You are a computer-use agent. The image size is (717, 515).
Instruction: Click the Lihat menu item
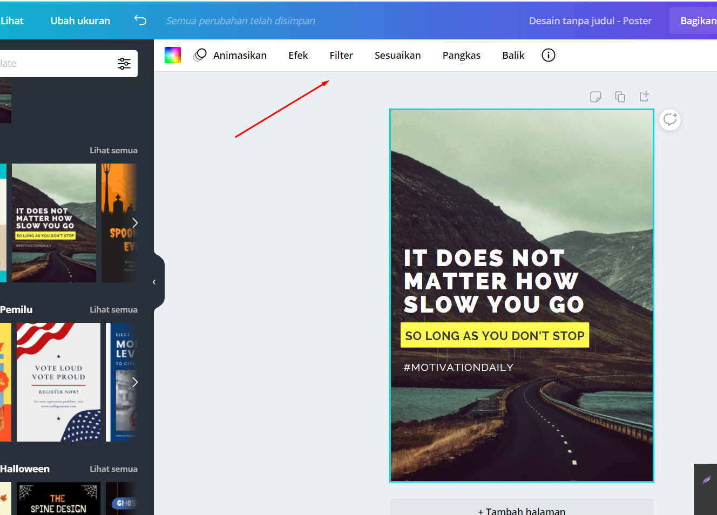tap(12, 21)
